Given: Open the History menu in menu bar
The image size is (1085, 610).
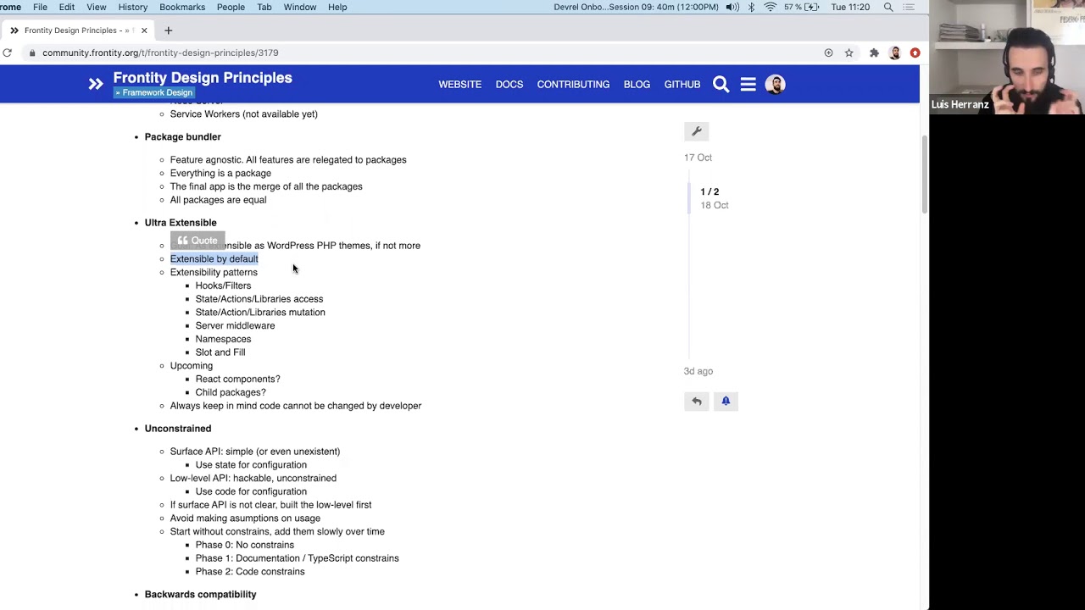Looking at the screenshot, I should pyautogui.click(x=132, y=7).
